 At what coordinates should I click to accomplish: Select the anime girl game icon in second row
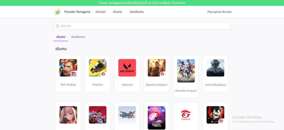(68, 115)
